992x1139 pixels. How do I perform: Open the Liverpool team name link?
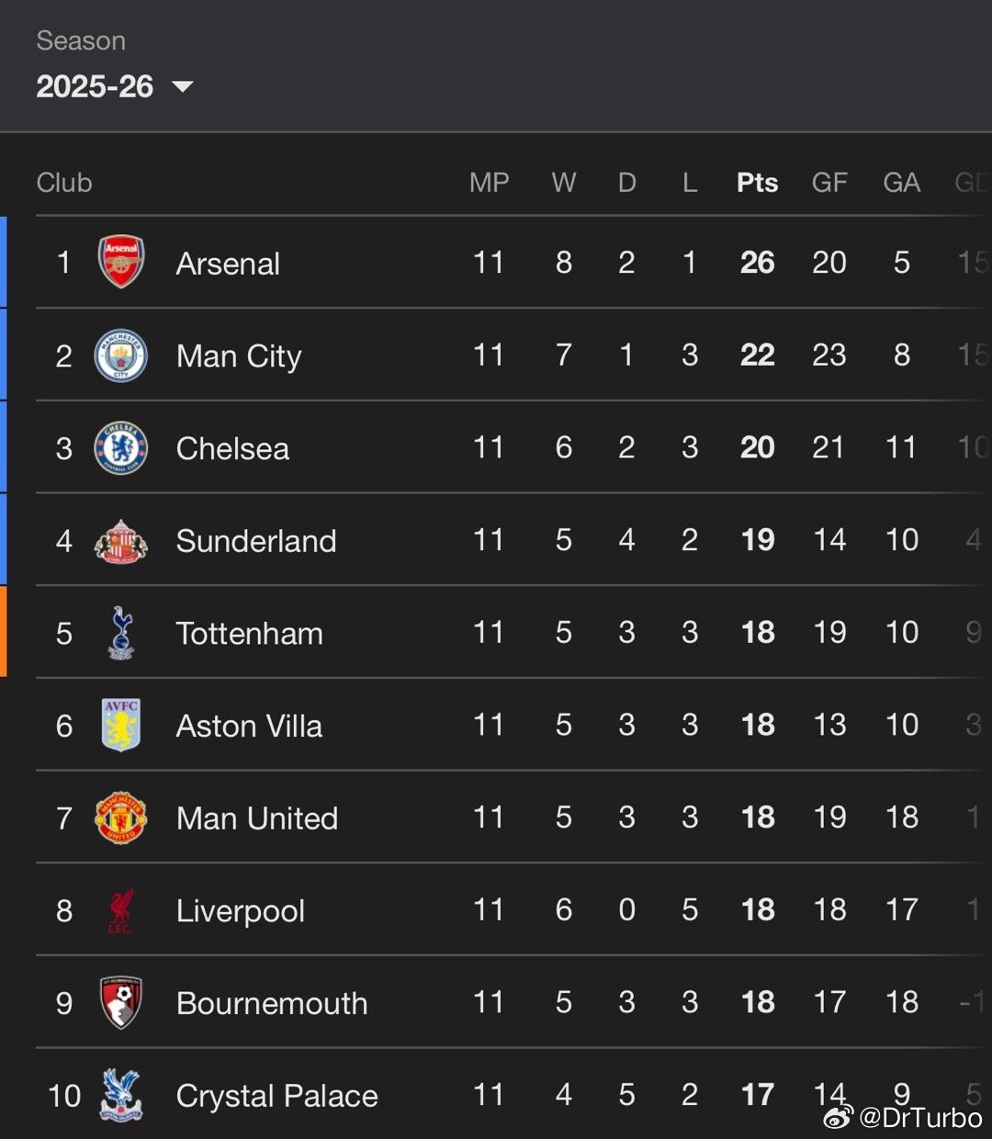(x=240, y=911)
